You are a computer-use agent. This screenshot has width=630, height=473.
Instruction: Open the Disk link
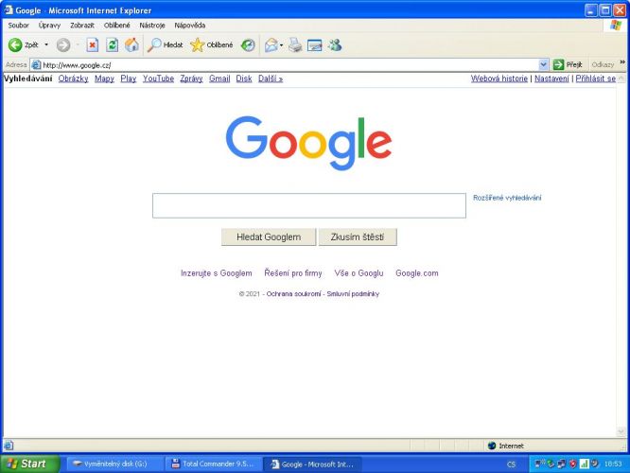pos(244,79)
